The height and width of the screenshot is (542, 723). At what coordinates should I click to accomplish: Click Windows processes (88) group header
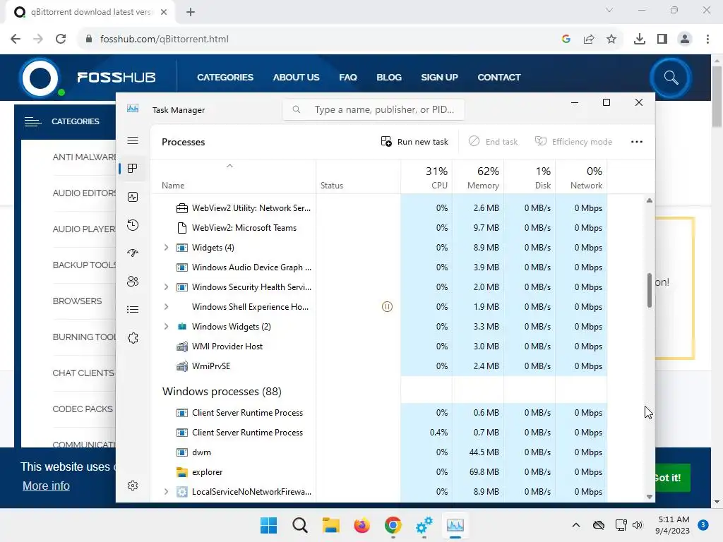[x=222, y=391]
